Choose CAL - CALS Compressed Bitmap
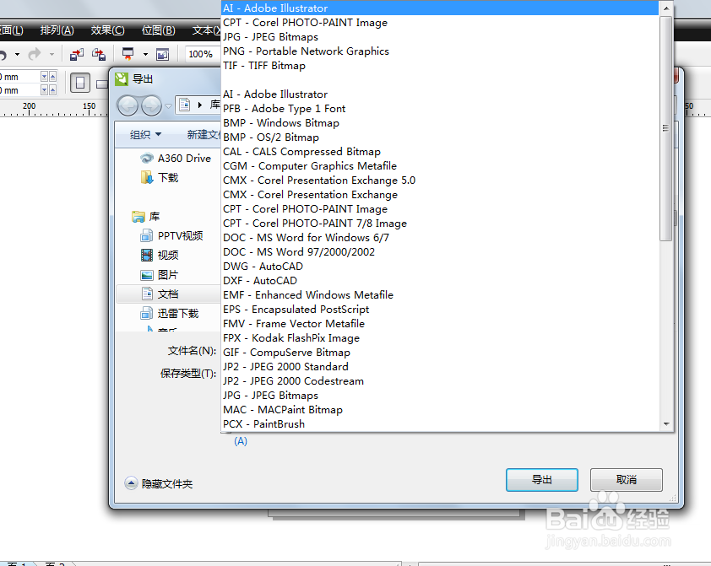711x566 pixels. pyautogui.click(x=439, y=152)
